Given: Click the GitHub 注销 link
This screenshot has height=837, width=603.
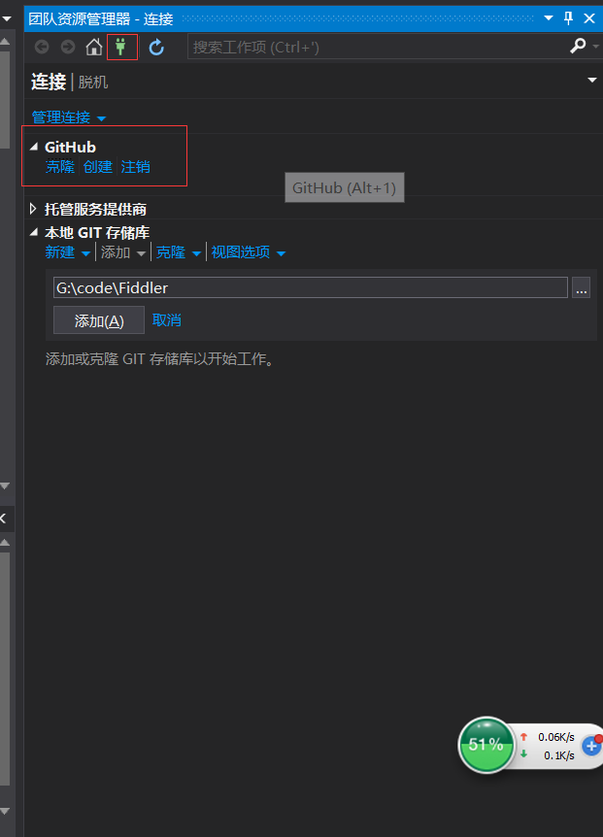Looking at the screenshot, I should click(x=136, y=167).
